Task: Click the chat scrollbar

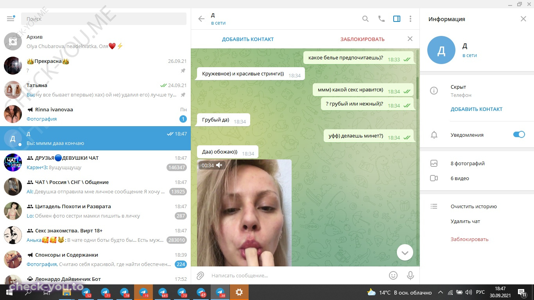Action: 418,88
